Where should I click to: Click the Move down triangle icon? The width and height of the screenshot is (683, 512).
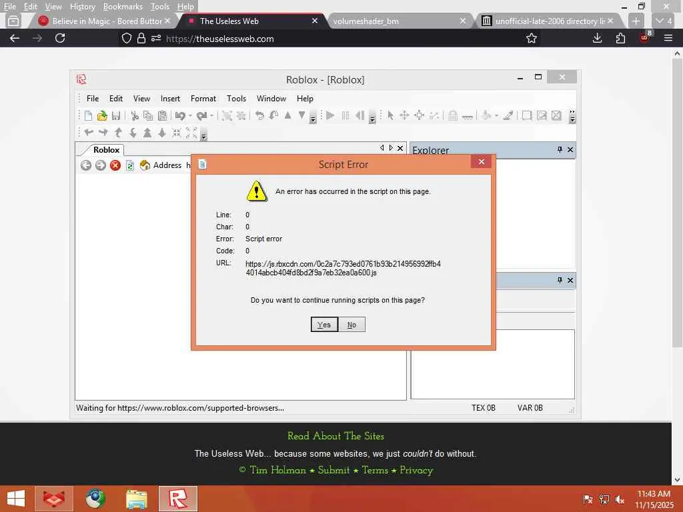[x=302, y=115]
